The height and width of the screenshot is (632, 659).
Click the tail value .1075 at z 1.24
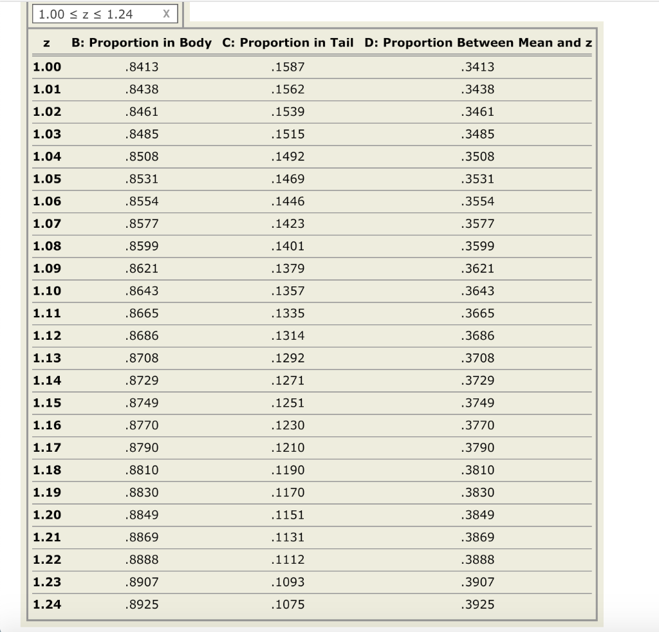click(288, 604)
